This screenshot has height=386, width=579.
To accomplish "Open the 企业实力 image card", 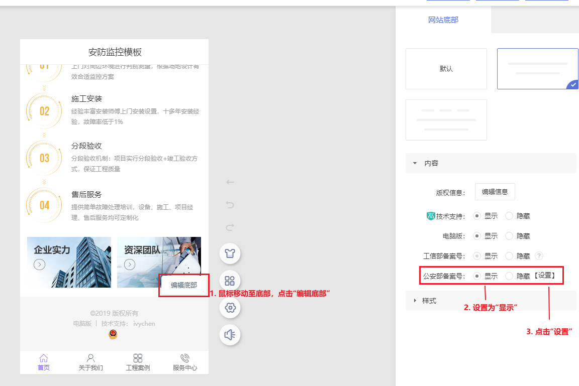I will (x=69, y=262).
